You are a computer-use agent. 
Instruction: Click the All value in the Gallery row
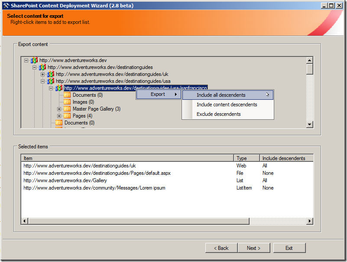click(x=265, y=180)
